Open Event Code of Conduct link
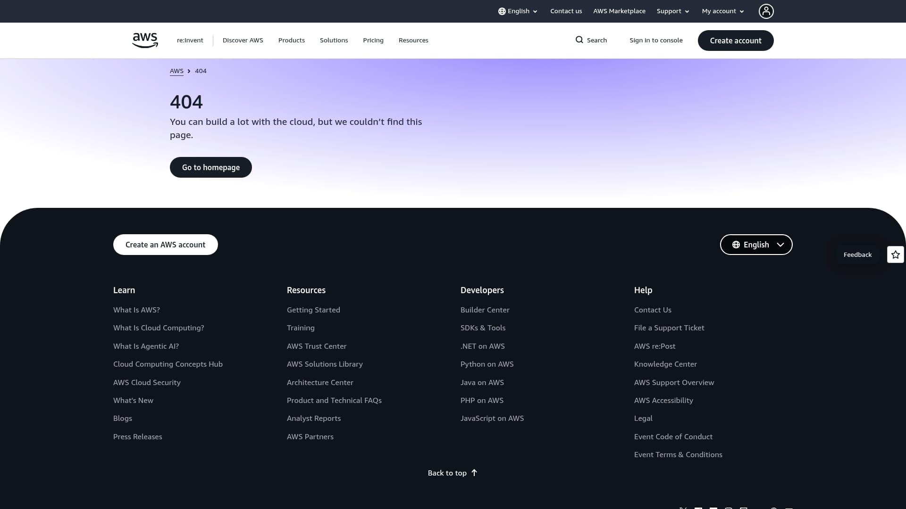906x509 pixels. [x=673, y=437]
